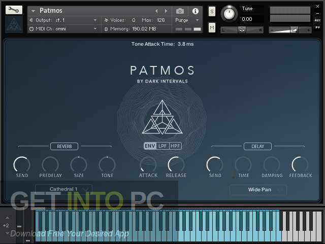Click the reverb SEND knob
Image resolution: width=325 pixels, height=244 pixels.
[22, 165]
